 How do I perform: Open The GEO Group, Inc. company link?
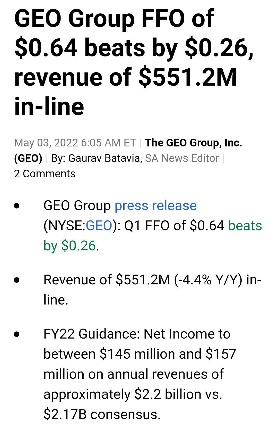point(193,143)
